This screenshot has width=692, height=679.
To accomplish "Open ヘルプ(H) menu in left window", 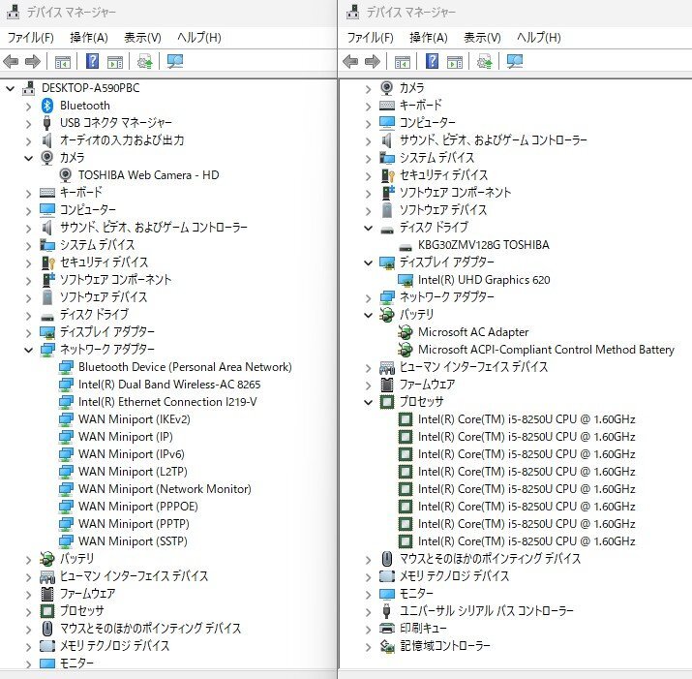I will tap(199, 38).
